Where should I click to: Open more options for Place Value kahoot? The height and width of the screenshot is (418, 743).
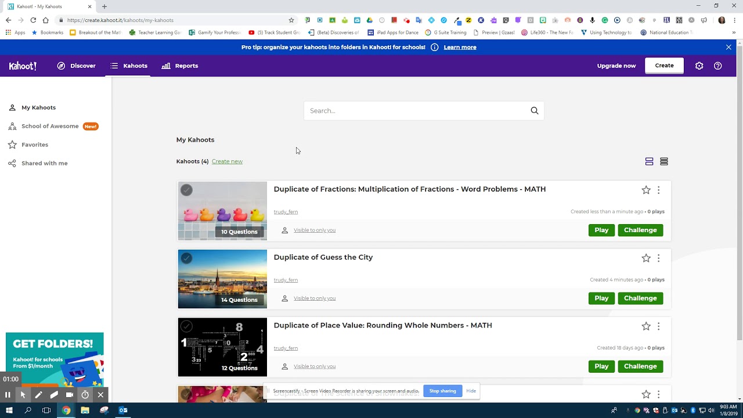point(658,326)
